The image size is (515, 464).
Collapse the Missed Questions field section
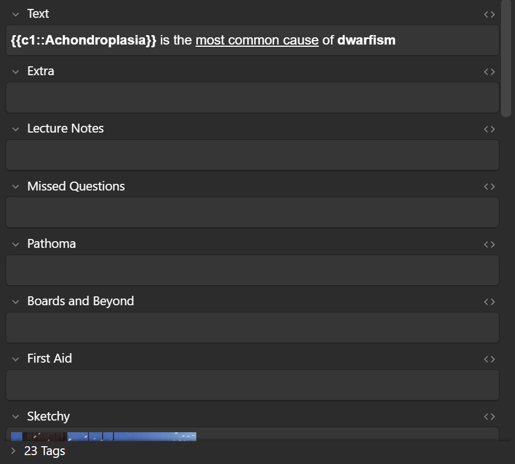click(x=16, y=187)
